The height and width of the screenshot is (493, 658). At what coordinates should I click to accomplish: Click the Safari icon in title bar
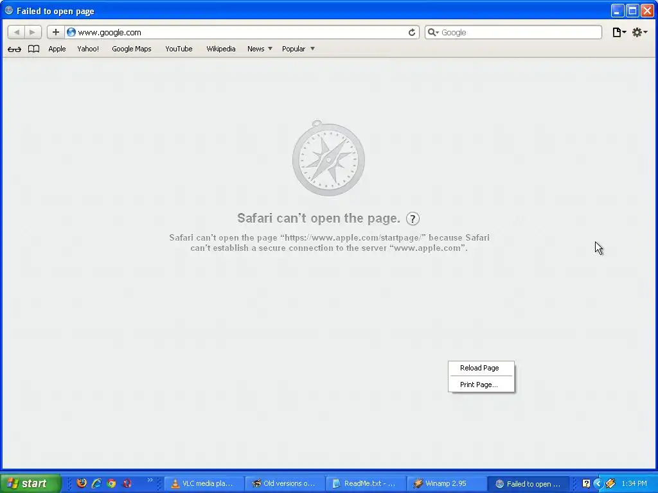[9, 10]
